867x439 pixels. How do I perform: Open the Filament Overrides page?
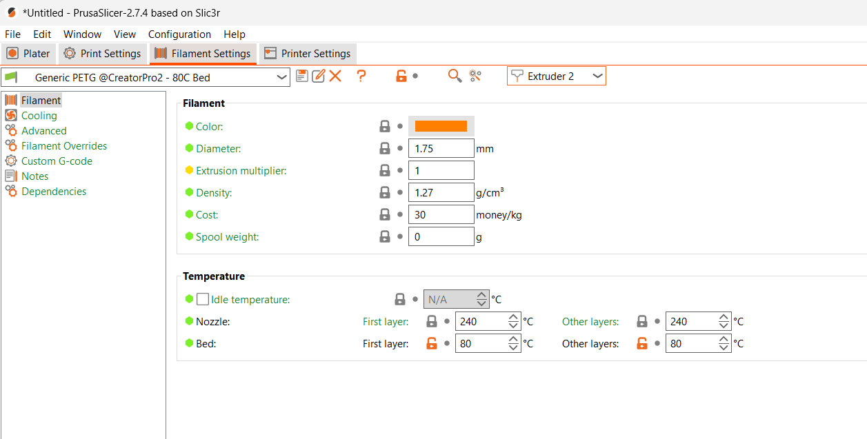(x=64, y=145)
